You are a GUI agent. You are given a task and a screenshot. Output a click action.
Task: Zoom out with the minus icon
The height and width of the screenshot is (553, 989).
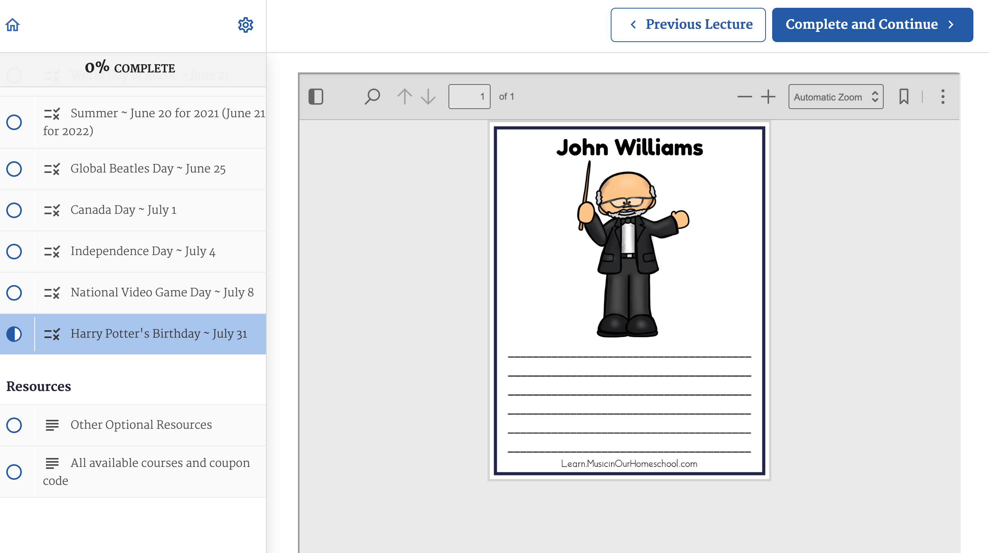click(744, 97)
